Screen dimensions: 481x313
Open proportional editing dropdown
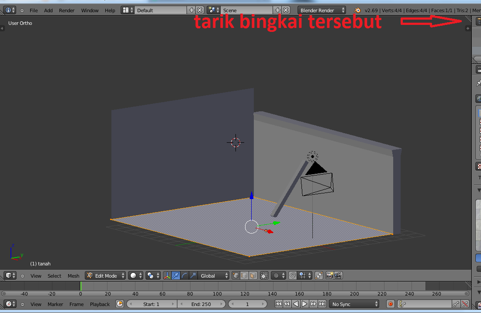click(x=279, y=275)
